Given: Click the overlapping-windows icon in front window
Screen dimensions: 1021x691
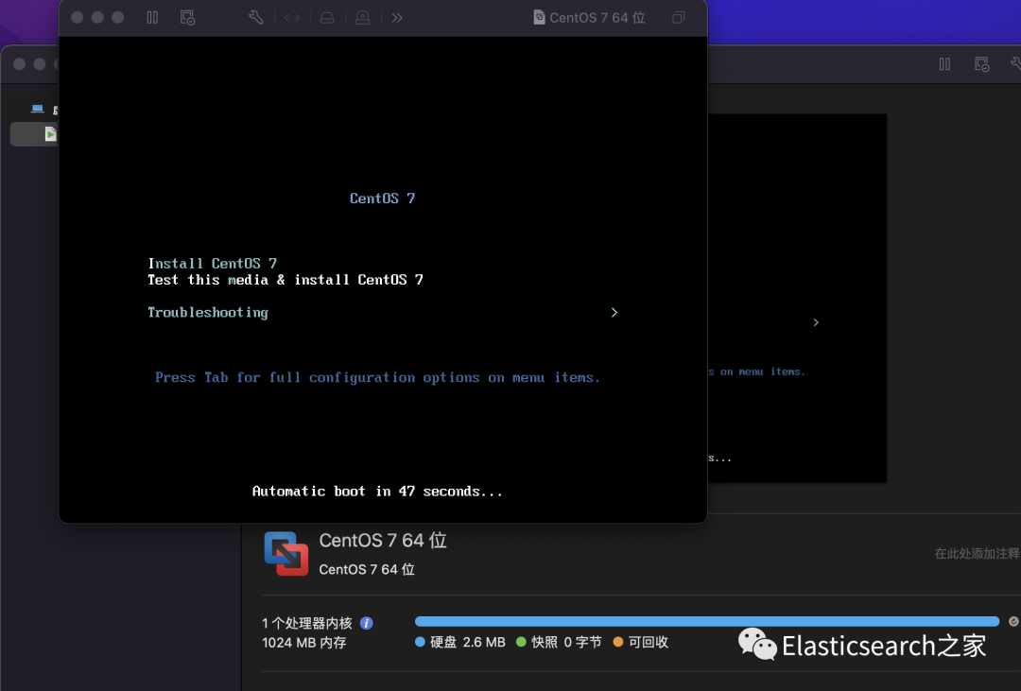Looking at the screenshot, I should click(678, 18).
